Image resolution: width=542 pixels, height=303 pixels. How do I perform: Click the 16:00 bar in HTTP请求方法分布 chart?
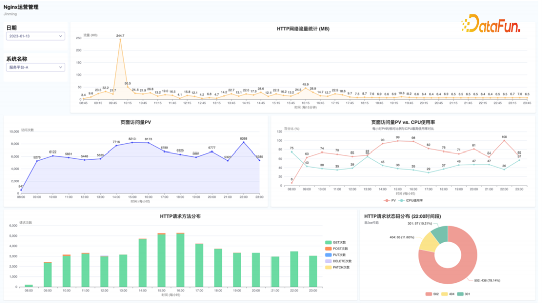180,260
